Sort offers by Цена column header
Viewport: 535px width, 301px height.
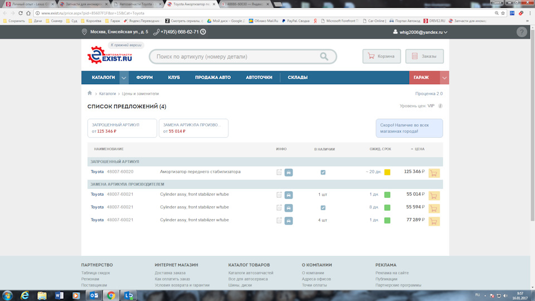(x=417, y=149)
